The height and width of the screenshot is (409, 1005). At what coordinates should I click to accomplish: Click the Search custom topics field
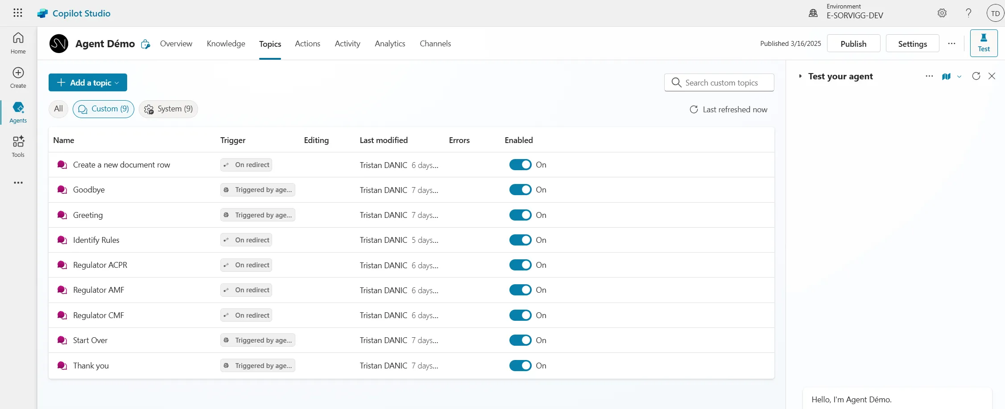pos(719,82)
